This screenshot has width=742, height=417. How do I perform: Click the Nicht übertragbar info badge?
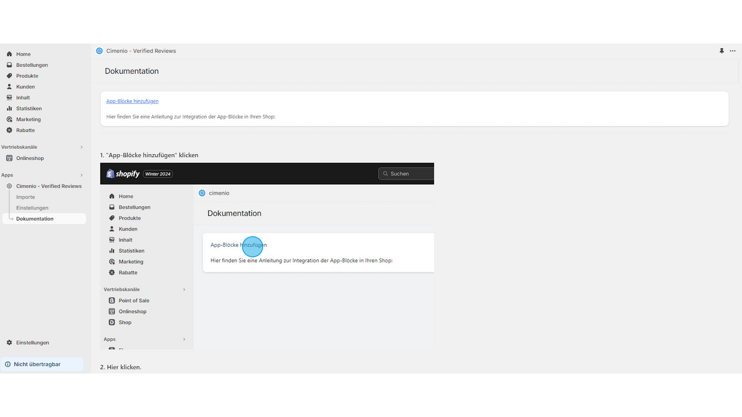coord(42,364)
